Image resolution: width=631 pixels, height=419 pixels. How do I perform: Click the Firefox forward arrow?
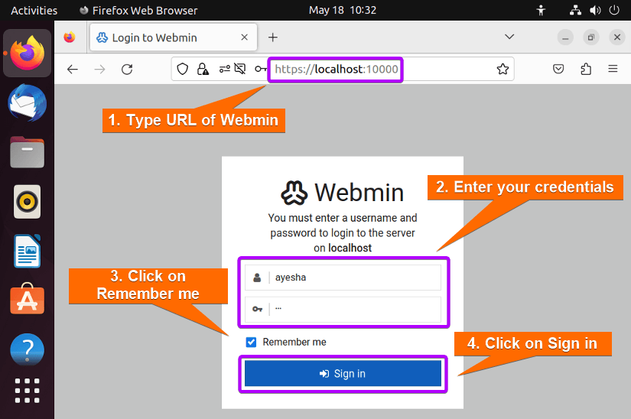click(99, 70)
